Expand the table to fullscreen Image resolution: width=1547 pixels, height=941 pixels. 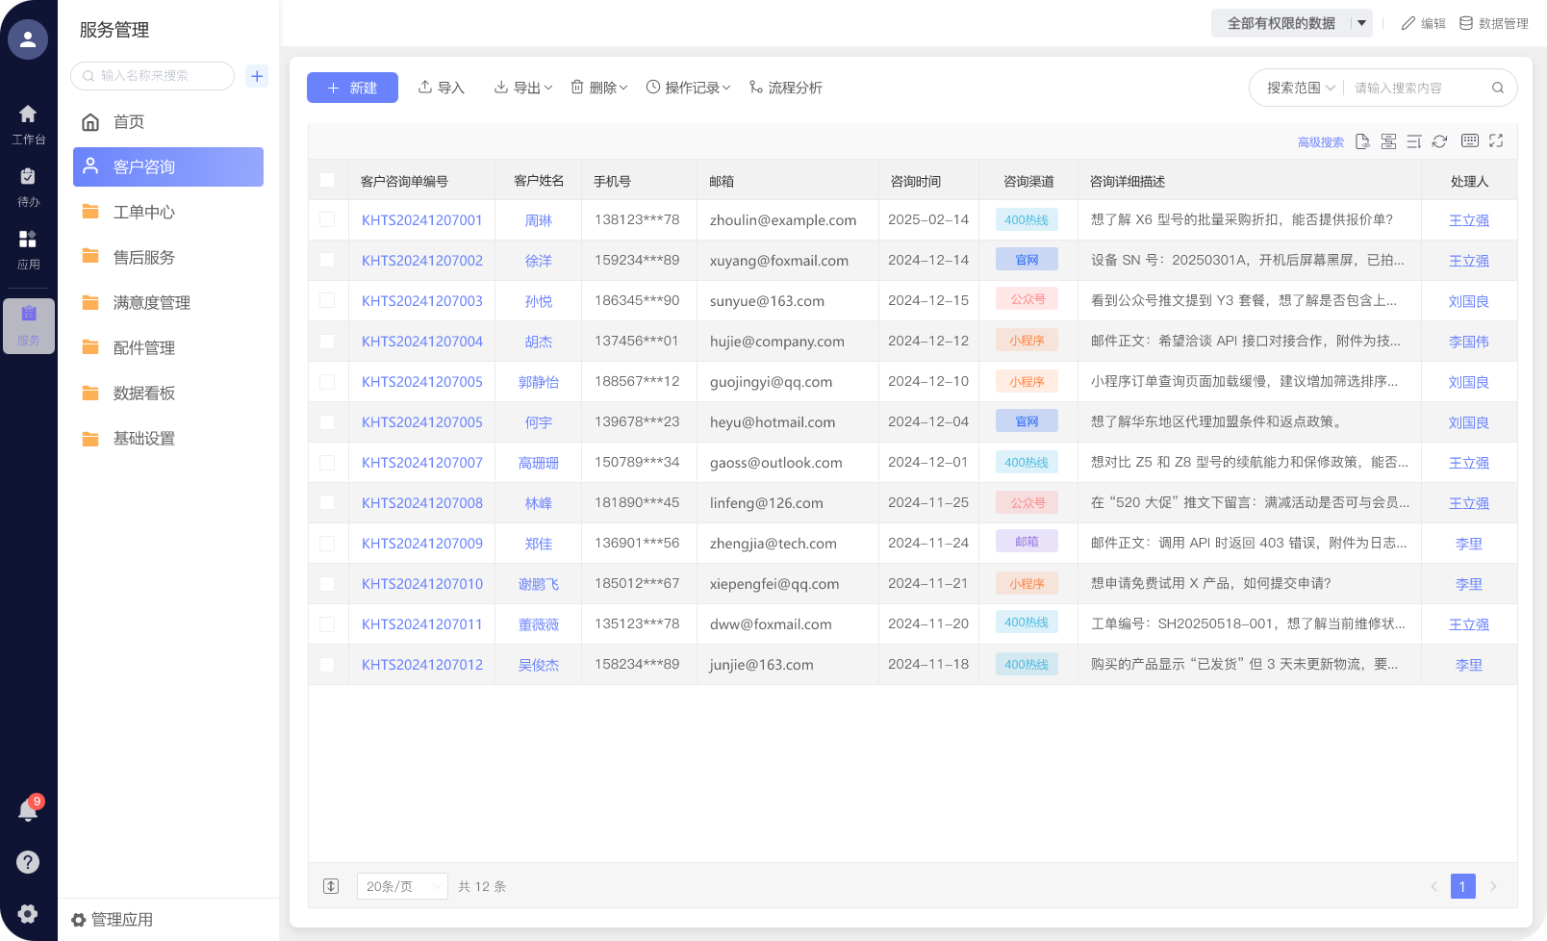pyautogui.click(x=1496, y=140)
